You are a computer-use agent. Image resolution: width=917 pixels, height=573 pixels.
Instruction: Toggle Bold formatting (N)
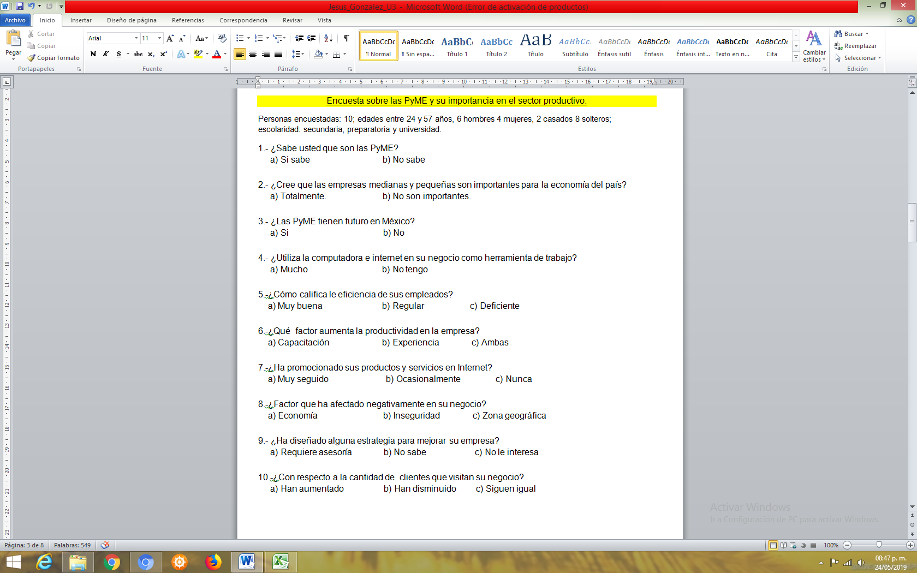(x=93, y=54)
